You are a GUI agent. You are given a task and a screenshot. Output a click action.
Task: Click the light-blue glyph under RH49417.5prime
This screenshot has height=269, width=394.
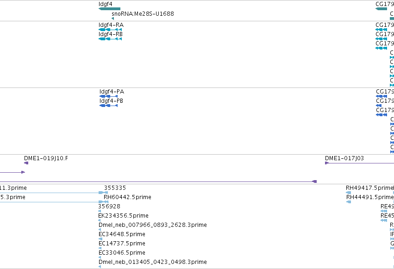click(x=348, y=193)
